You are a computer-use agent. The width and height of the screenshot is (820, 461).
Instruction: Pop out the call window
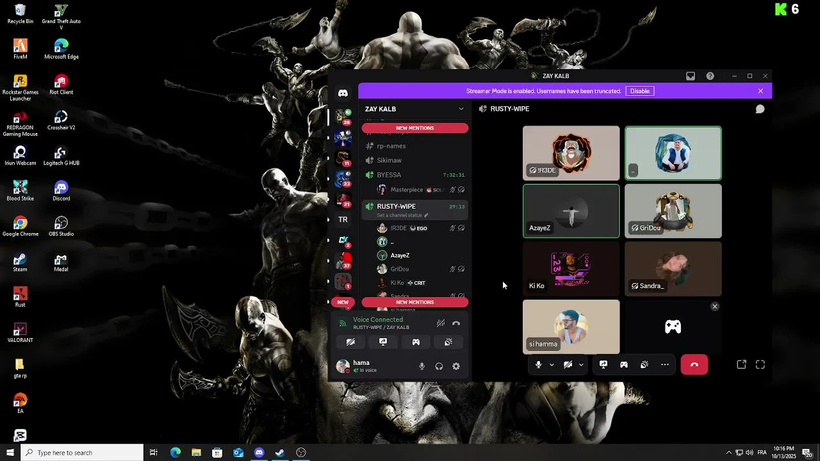[x=741, y=364]
